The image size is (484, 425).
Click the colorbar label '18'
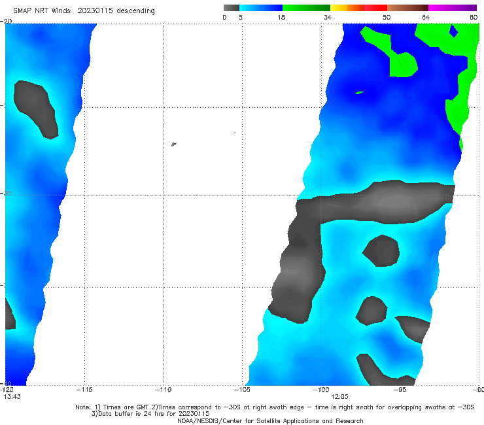[x=281, y=17]
